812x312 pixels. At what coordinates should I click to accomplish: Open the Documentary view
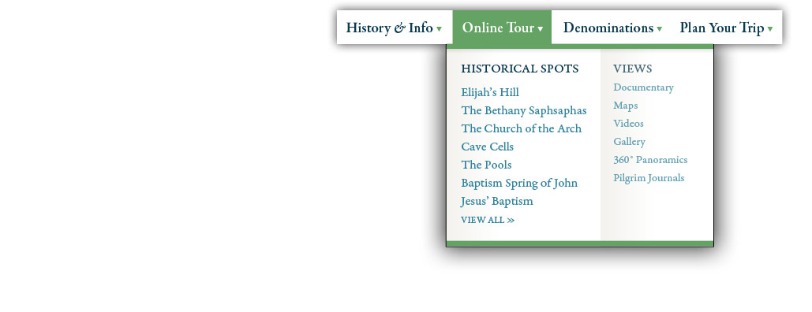click(x=643, y=87)
